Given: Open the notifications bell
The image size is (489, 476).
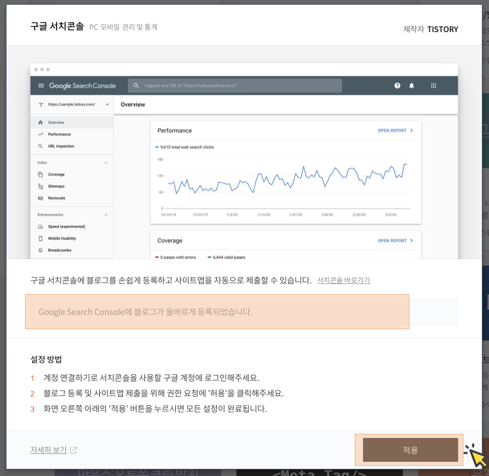Looking at the screenshot, I should pos(411,85).
